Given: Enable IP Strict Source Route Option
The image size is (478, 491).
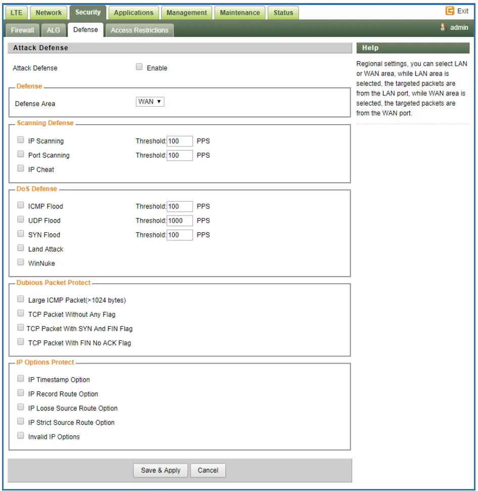Looking at the screenshot, I should 21,421.
